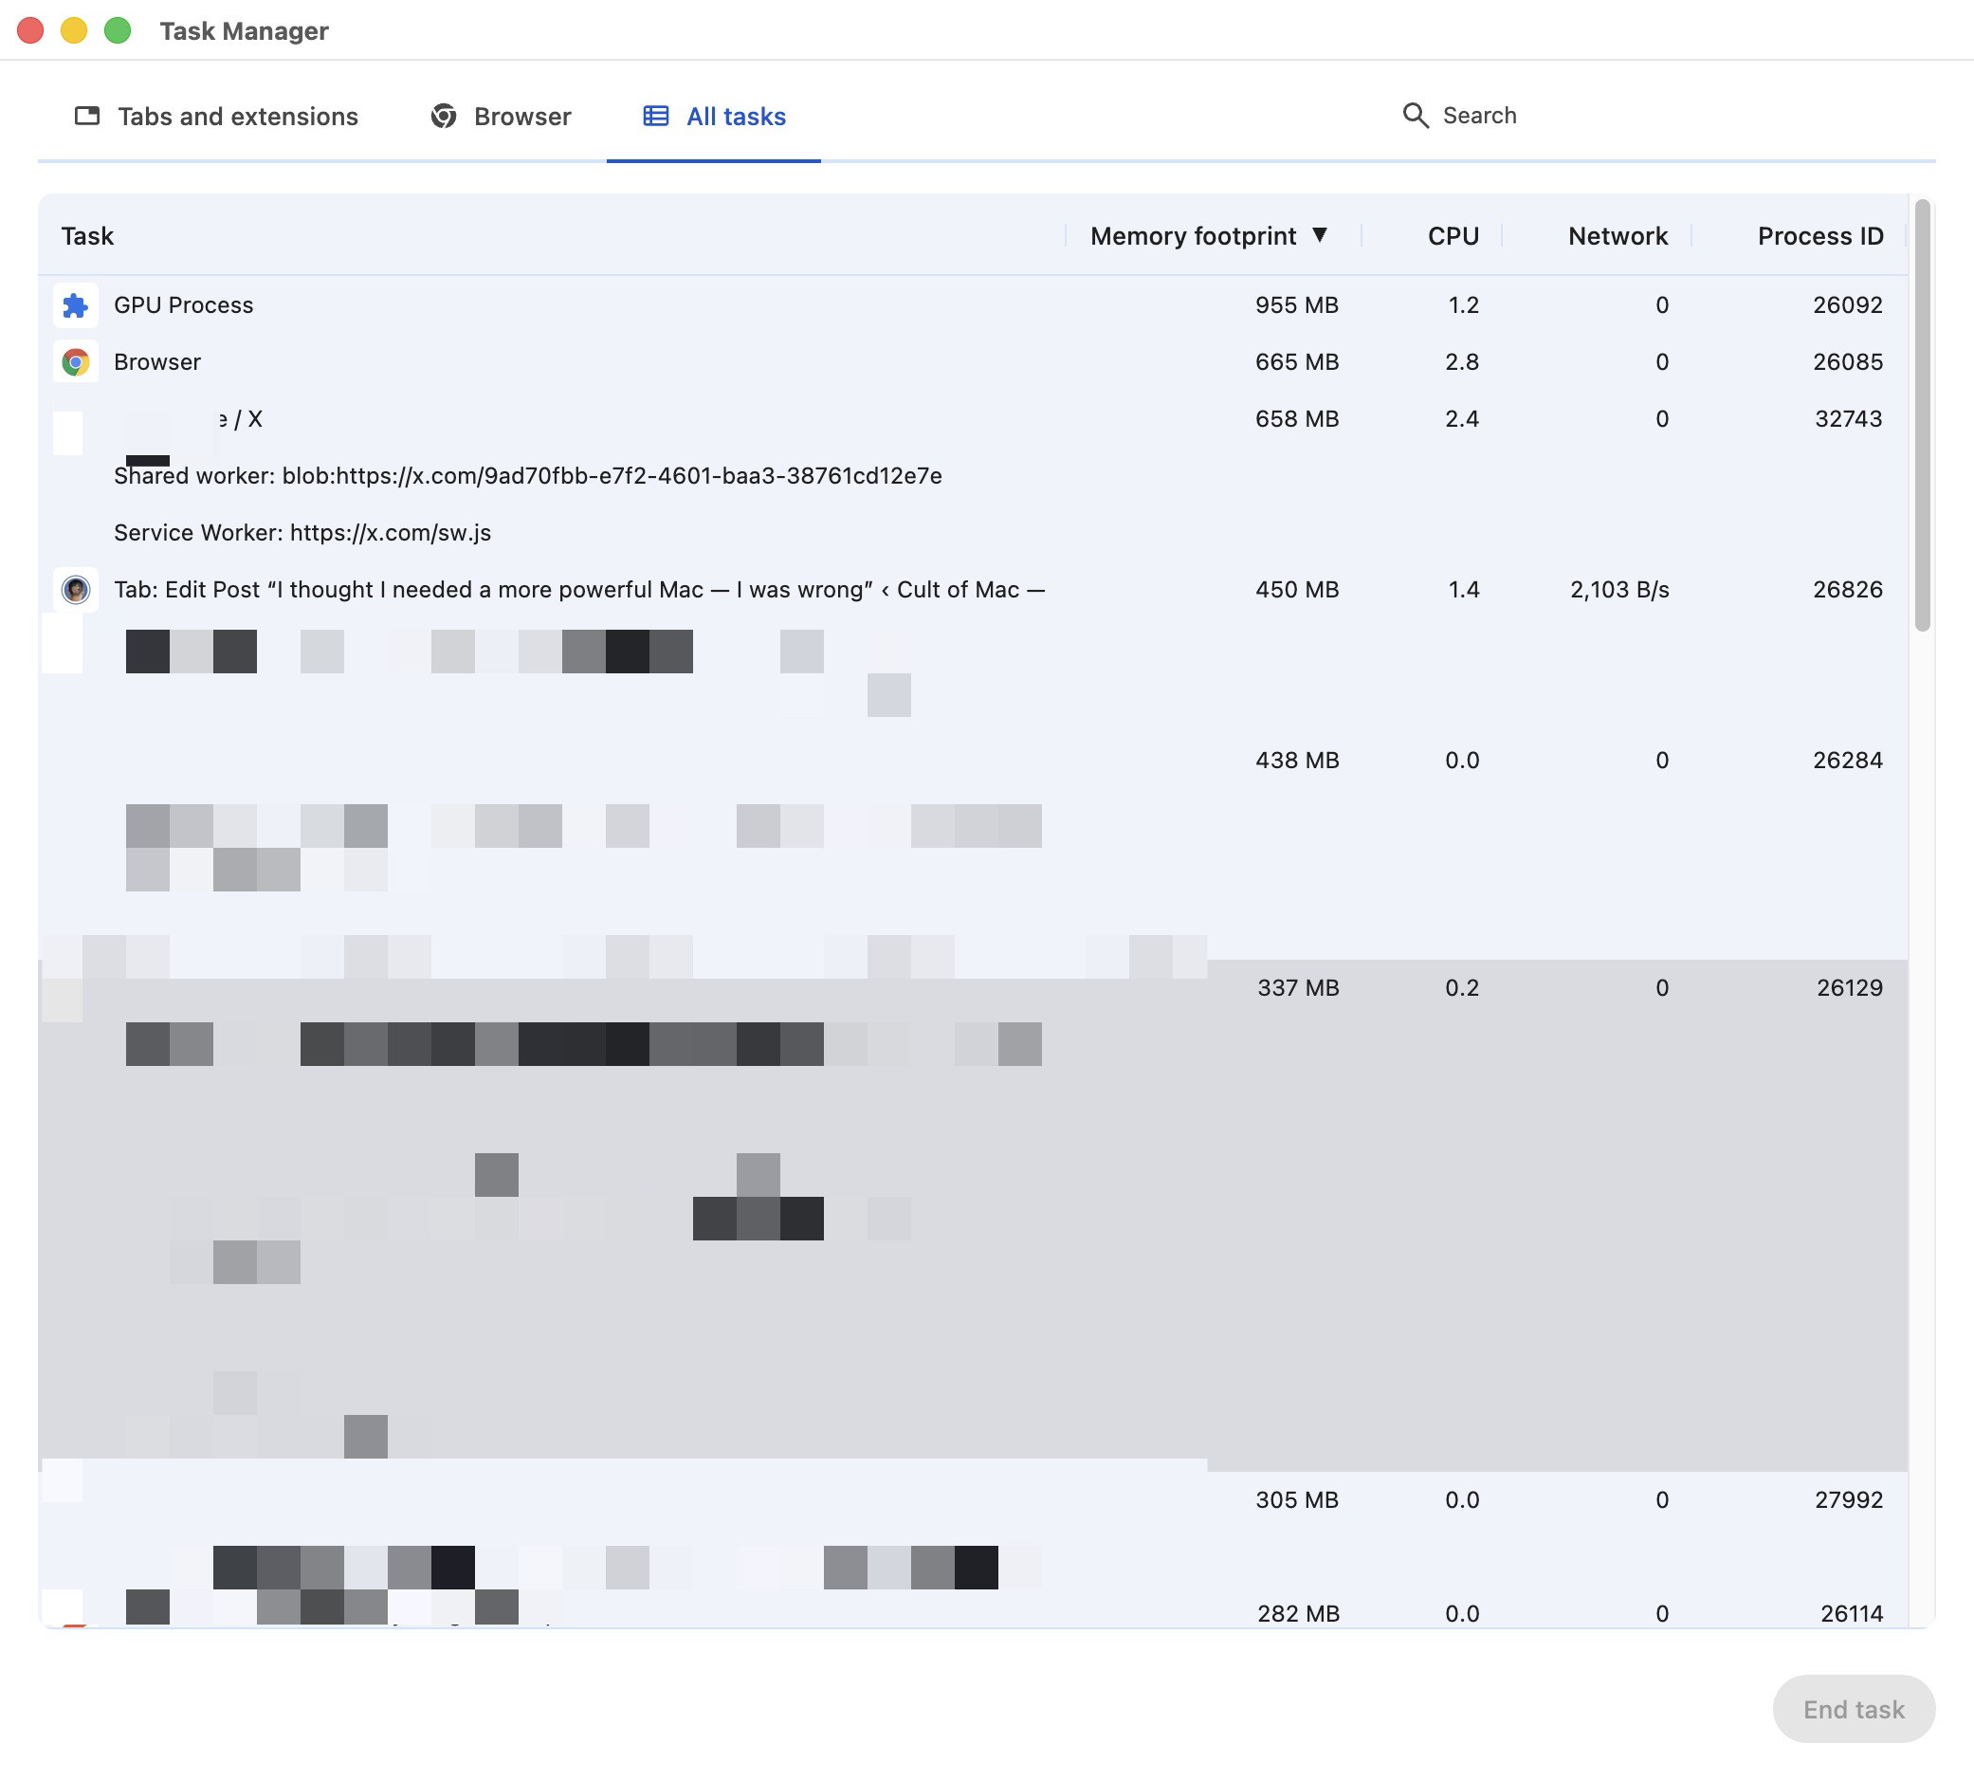The height and width of the screenshot is (1781, 1974).
Task: Select the GPU Process row
Action: pyautogui.click(x=587, y=305)
